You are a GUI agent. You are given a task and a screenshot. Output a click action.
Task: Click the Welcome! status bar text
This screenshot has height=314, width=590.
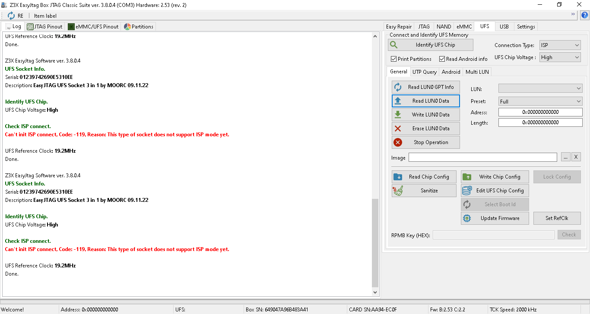coord(13,309)
